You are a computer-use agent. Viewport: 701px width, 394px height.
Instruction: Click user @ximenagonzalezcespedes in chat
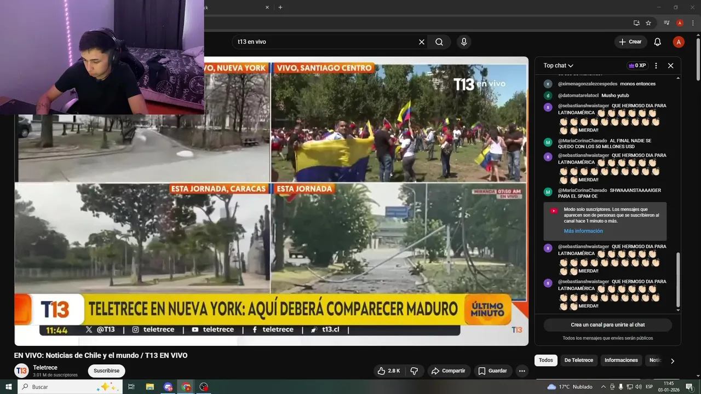[588, 84]
